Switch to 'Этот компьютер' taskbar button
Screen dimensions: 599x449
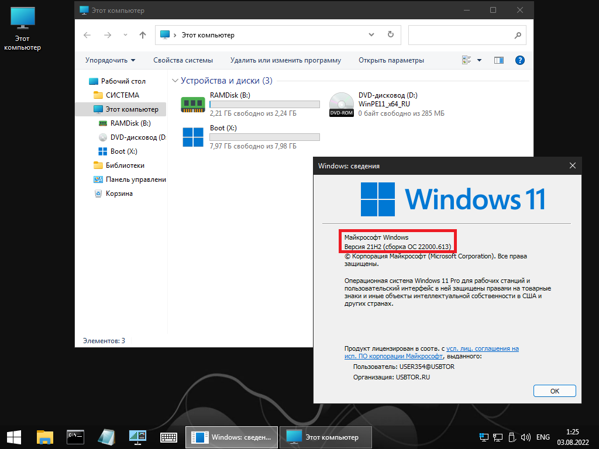point(325,437)
